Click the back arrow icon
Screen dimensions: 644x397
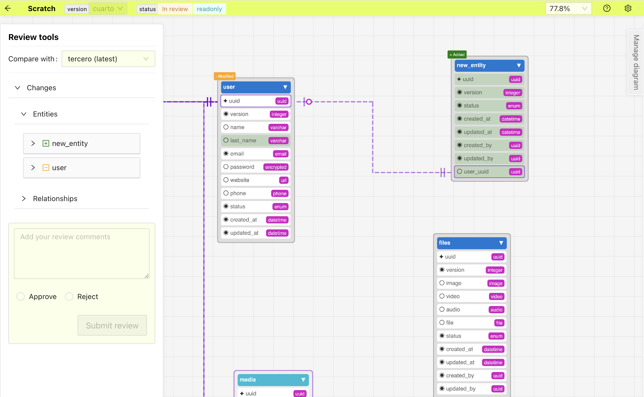pos(8,9)
